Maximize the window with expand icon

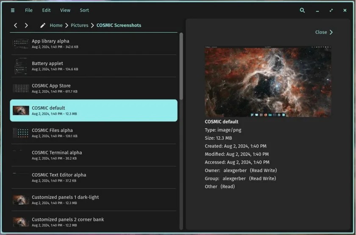pos(331,10)
